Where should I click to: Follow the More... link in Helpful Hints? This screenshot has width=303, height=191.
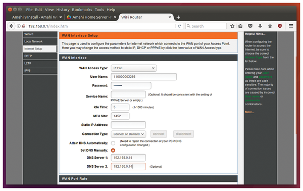coord(249,112)
